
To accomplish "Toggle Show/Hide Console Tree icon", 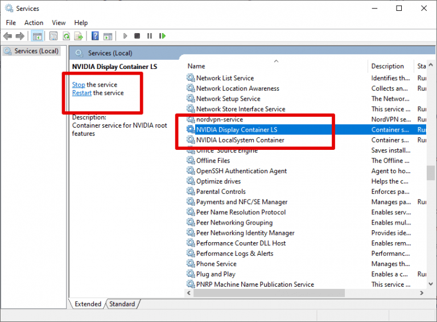I will (x=37, y=36).
